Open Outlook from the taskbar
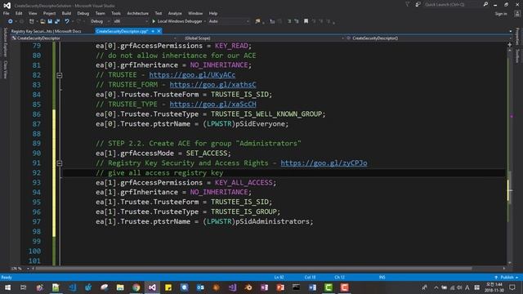523x294 pixels. [x=200, y=287]
